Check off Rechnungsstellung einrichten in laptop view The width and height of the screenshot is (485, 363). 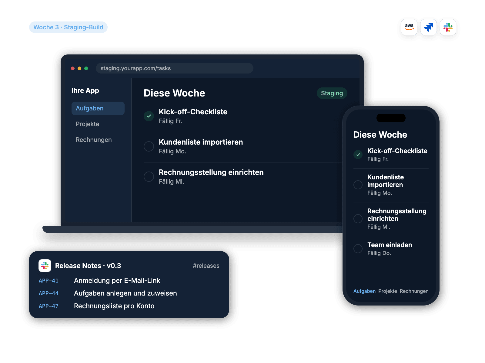pos(149,177)
